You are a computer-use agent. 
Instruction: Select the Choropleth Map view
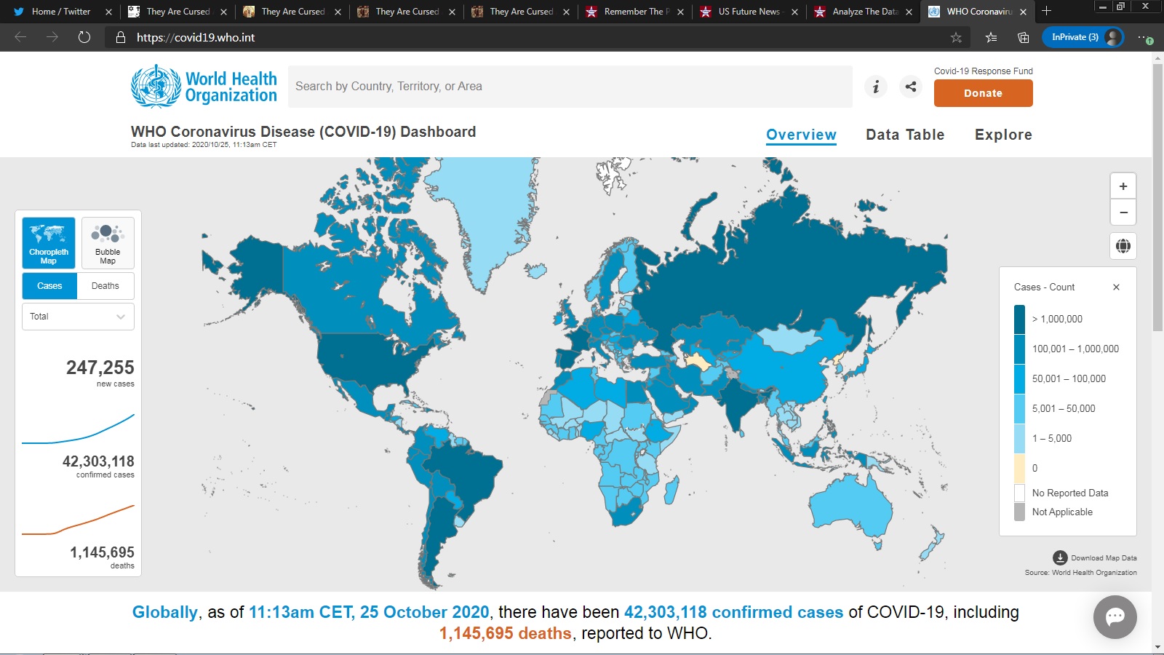(x=49, y=243)
